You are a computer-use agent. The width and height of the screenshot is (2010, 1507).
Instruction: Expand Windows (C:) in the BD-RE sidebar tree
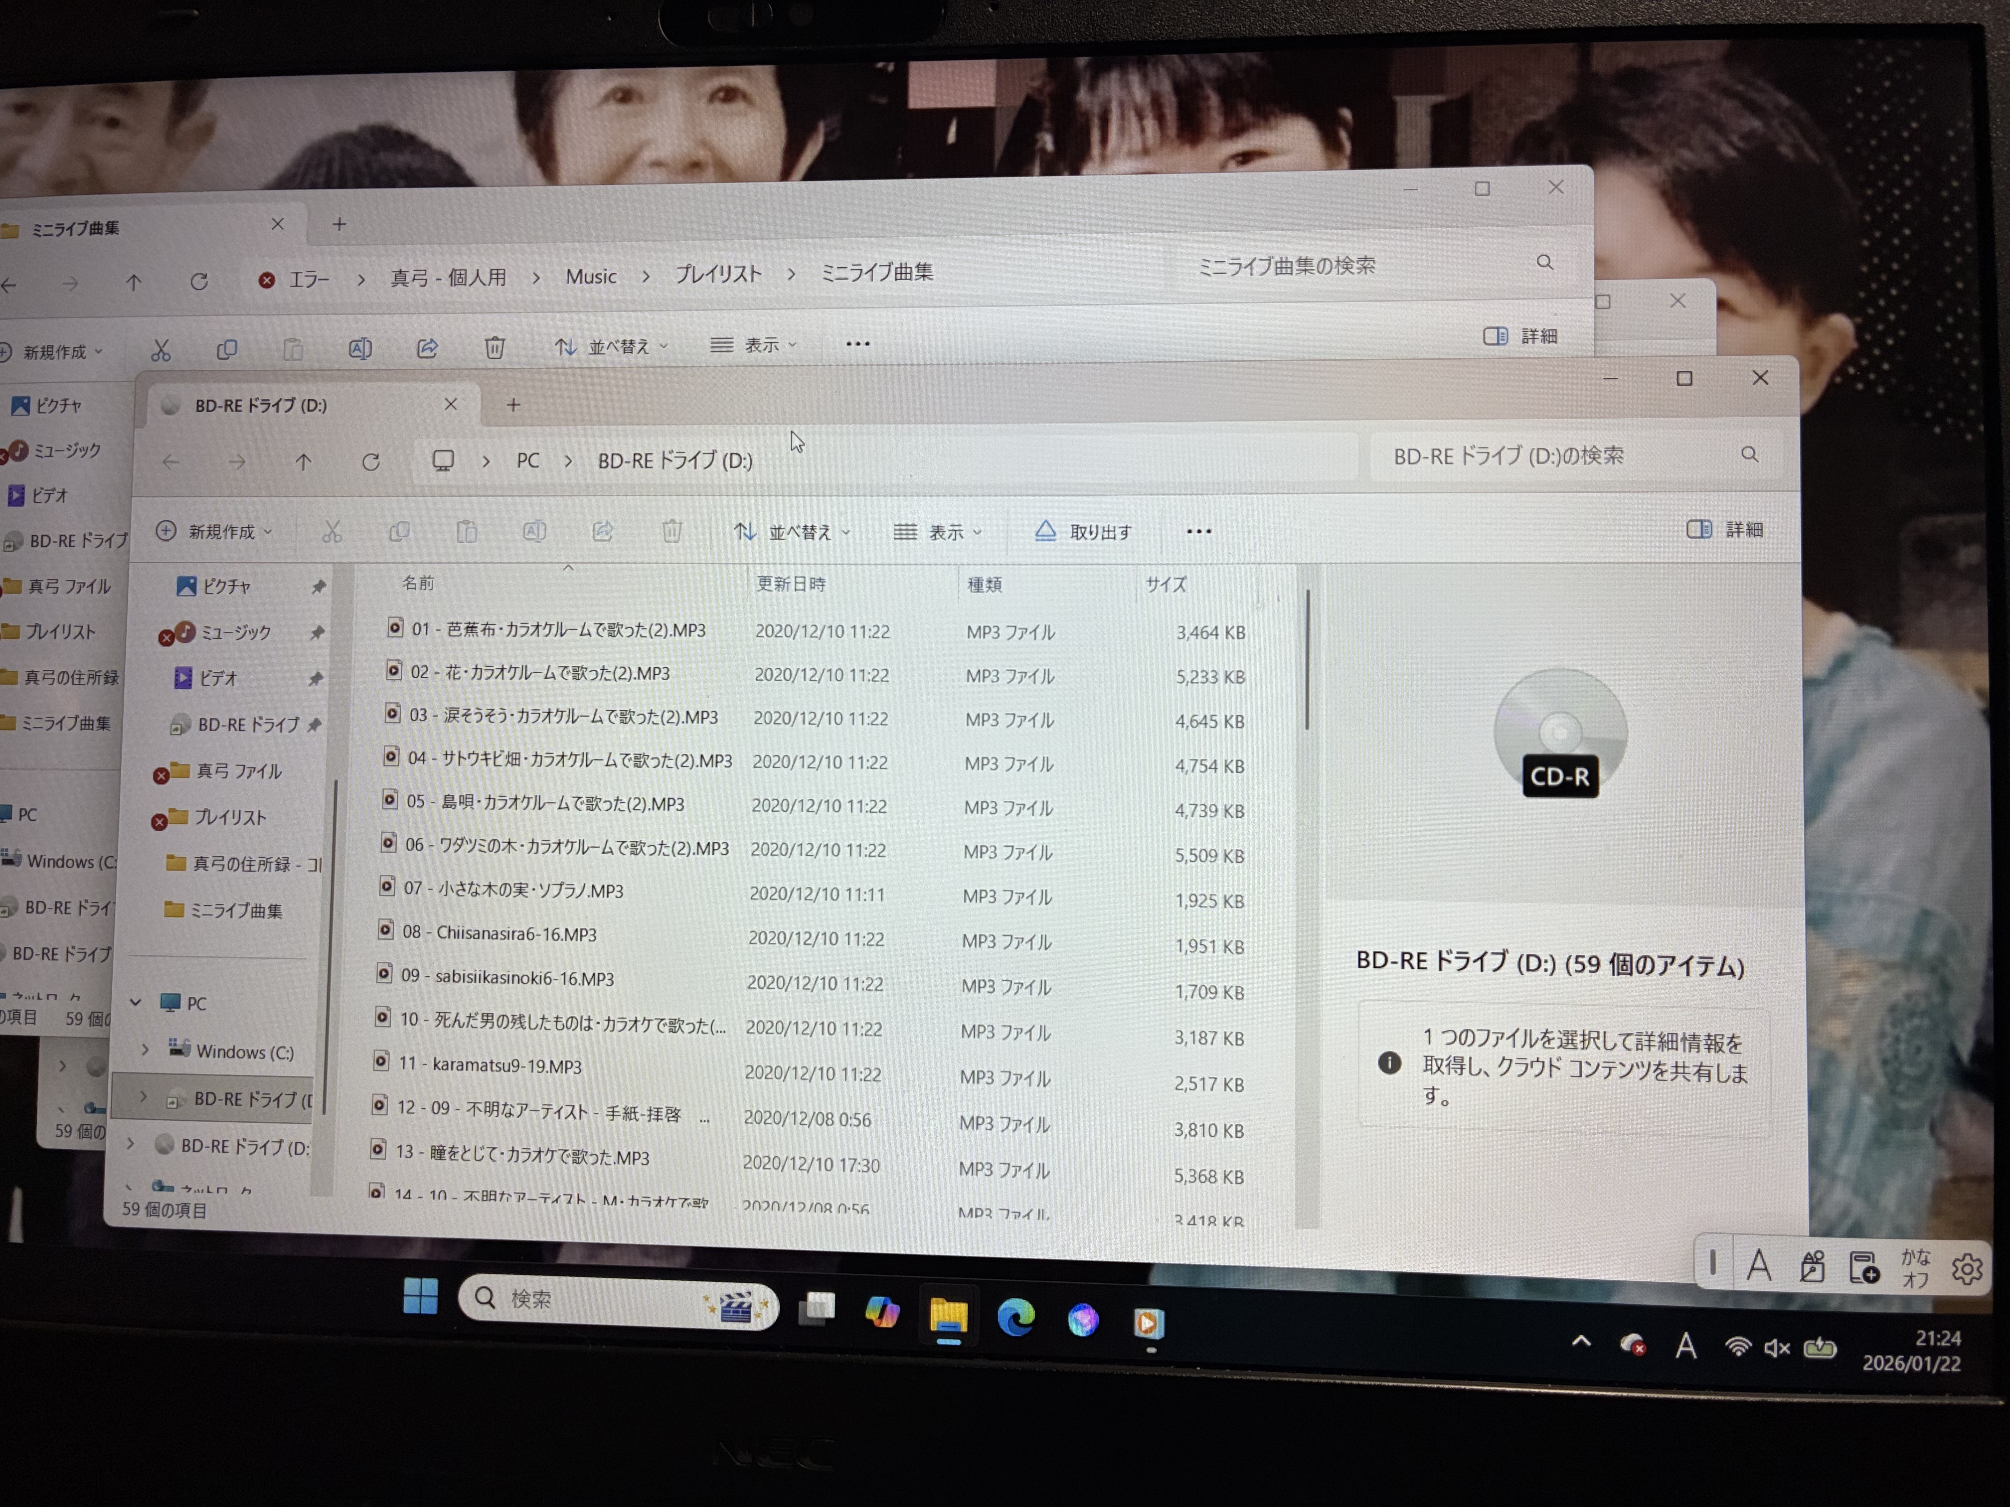click(x=146, y=1049)
